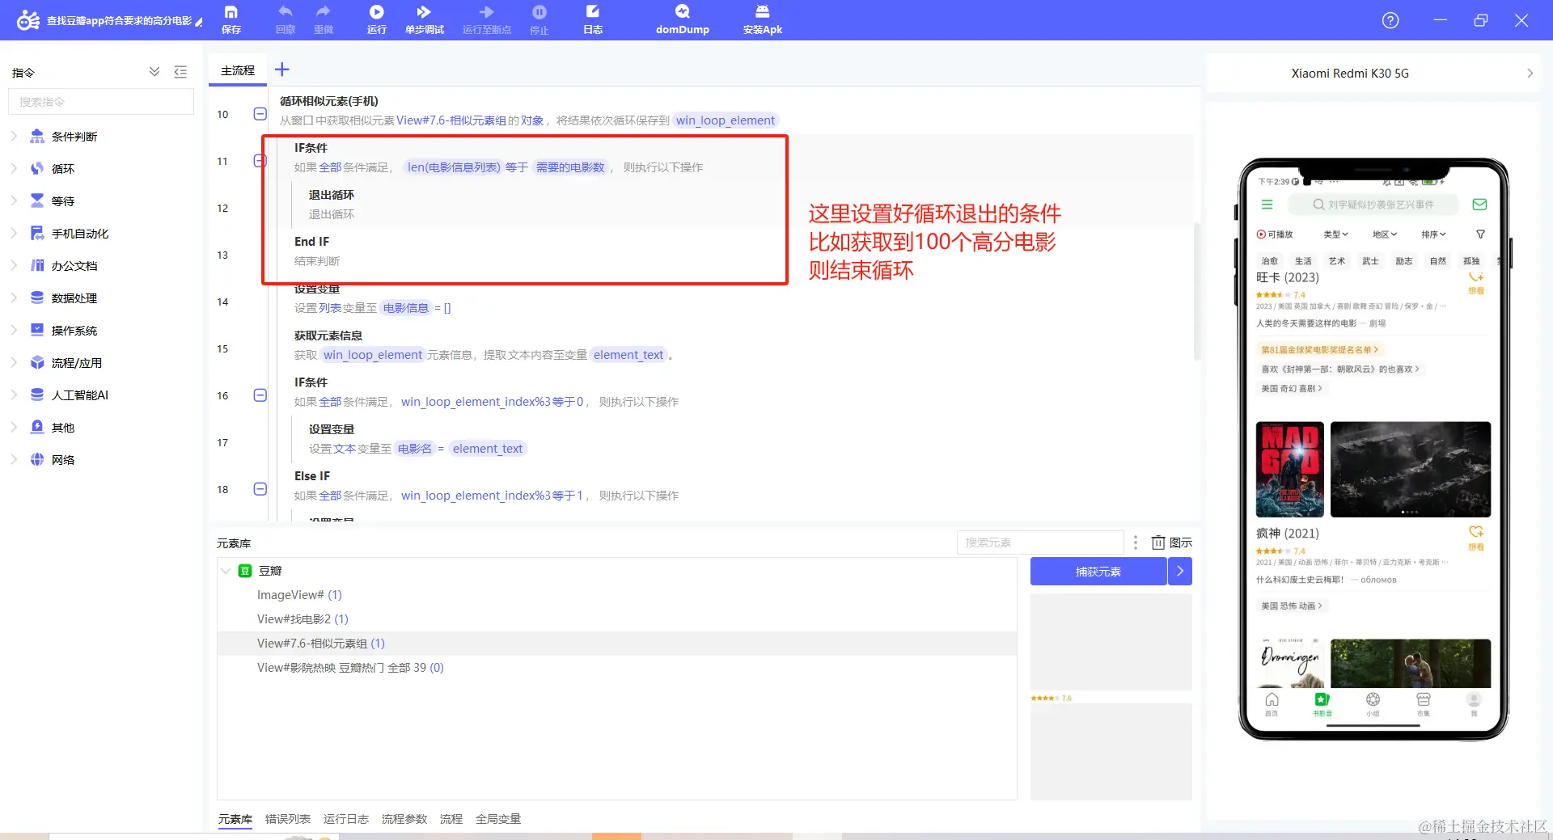
Task: Open the 捕获元素 arrow dropdown
Action: 1180,572
